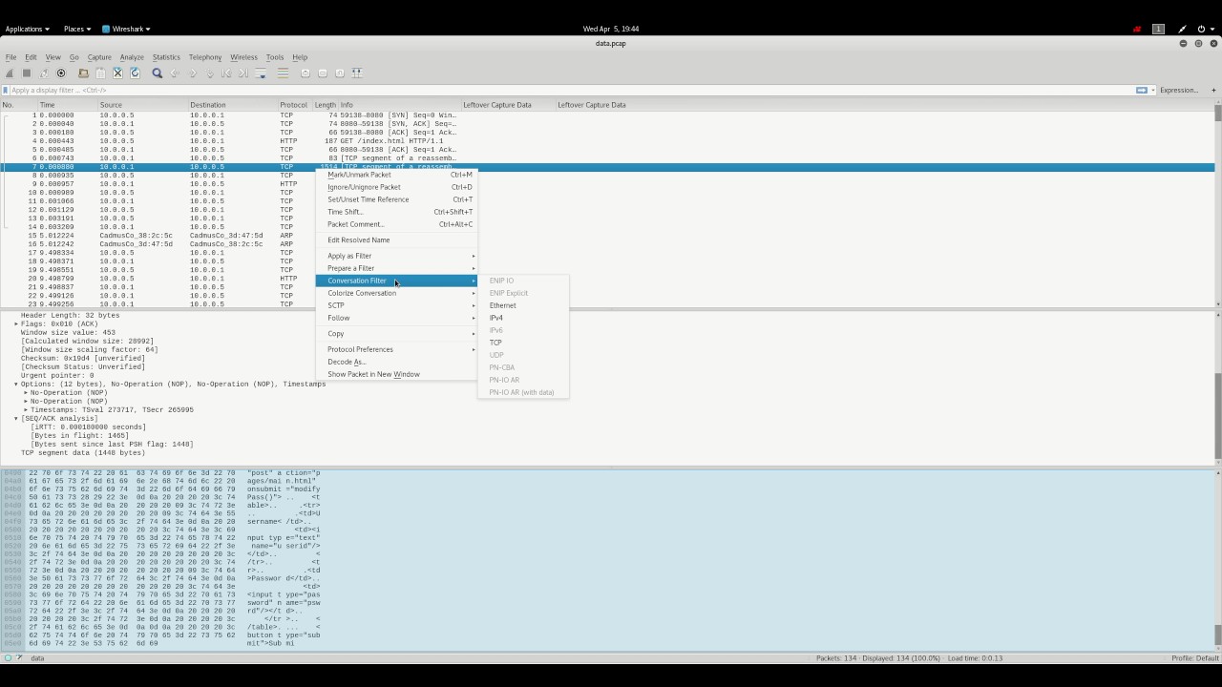Expand the Copy submenu
The image size is (1222, 687).
point(396,333)
